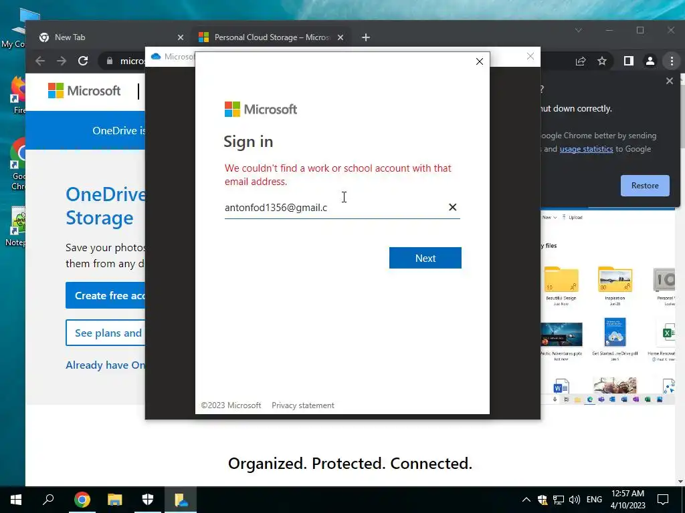Click the volume speaker icon in the tray
Image resolution: width=685 pixels, height=513 pixels.
click(575, 500)
